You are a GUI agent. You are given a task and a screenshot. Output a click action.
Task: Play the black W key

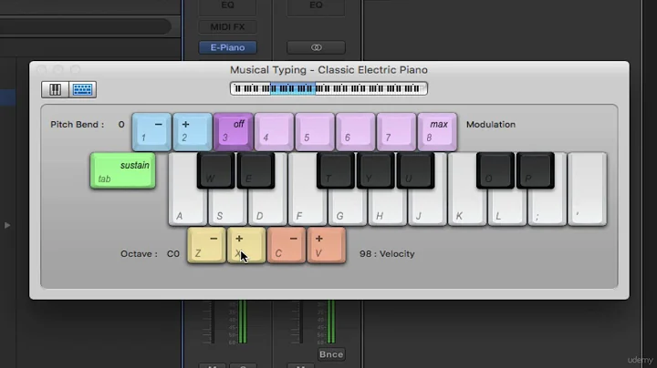coord(215,170)
